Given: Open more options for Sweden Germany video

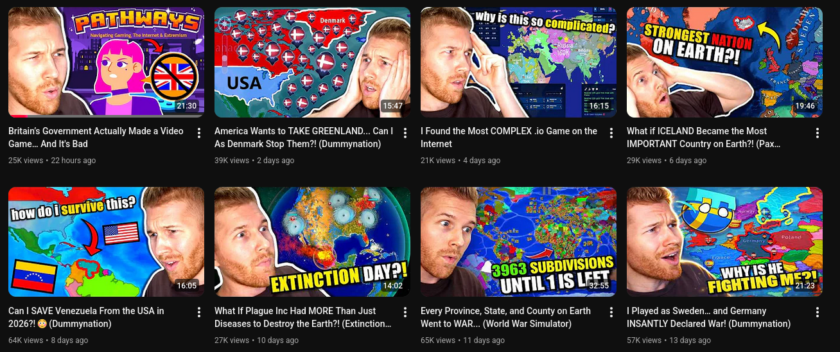Looking at the screenshot, I should [x=817, y=313].
